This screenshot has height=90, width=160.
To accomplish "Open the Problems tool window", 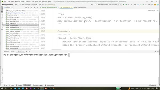I will point(19,85).
